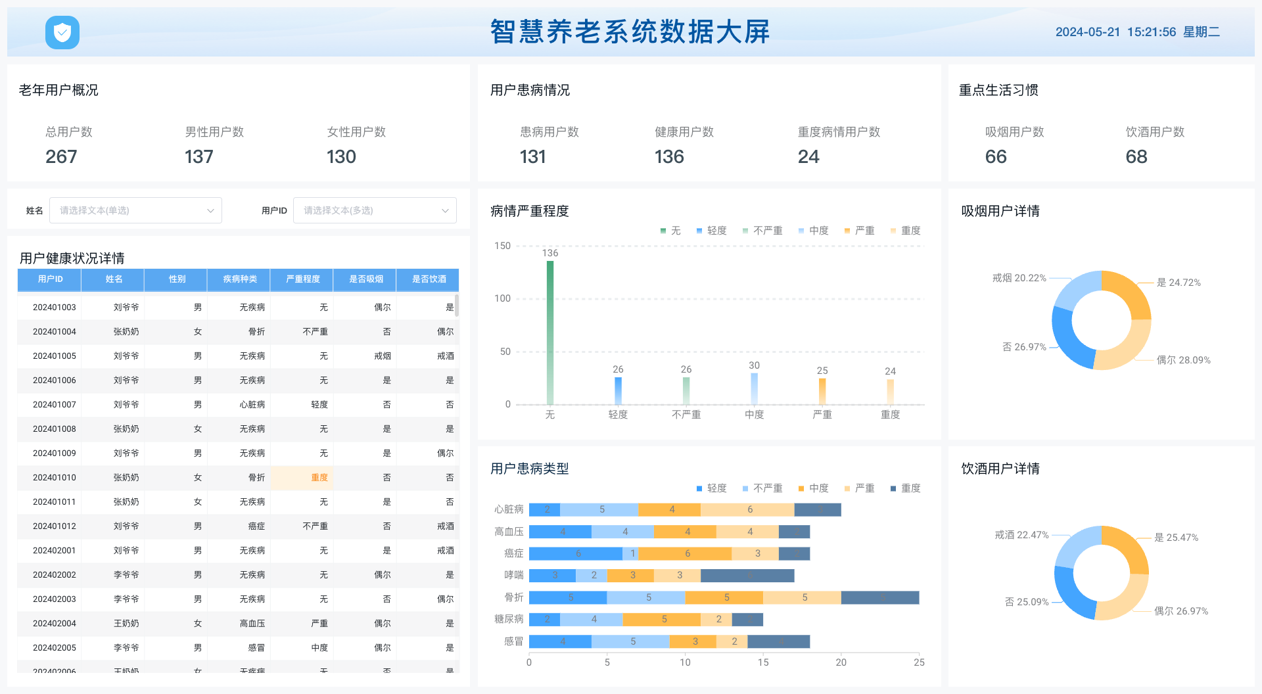1262x694 pixels.
Task: Click the blue shield logo icon
Action: [62, 32]
